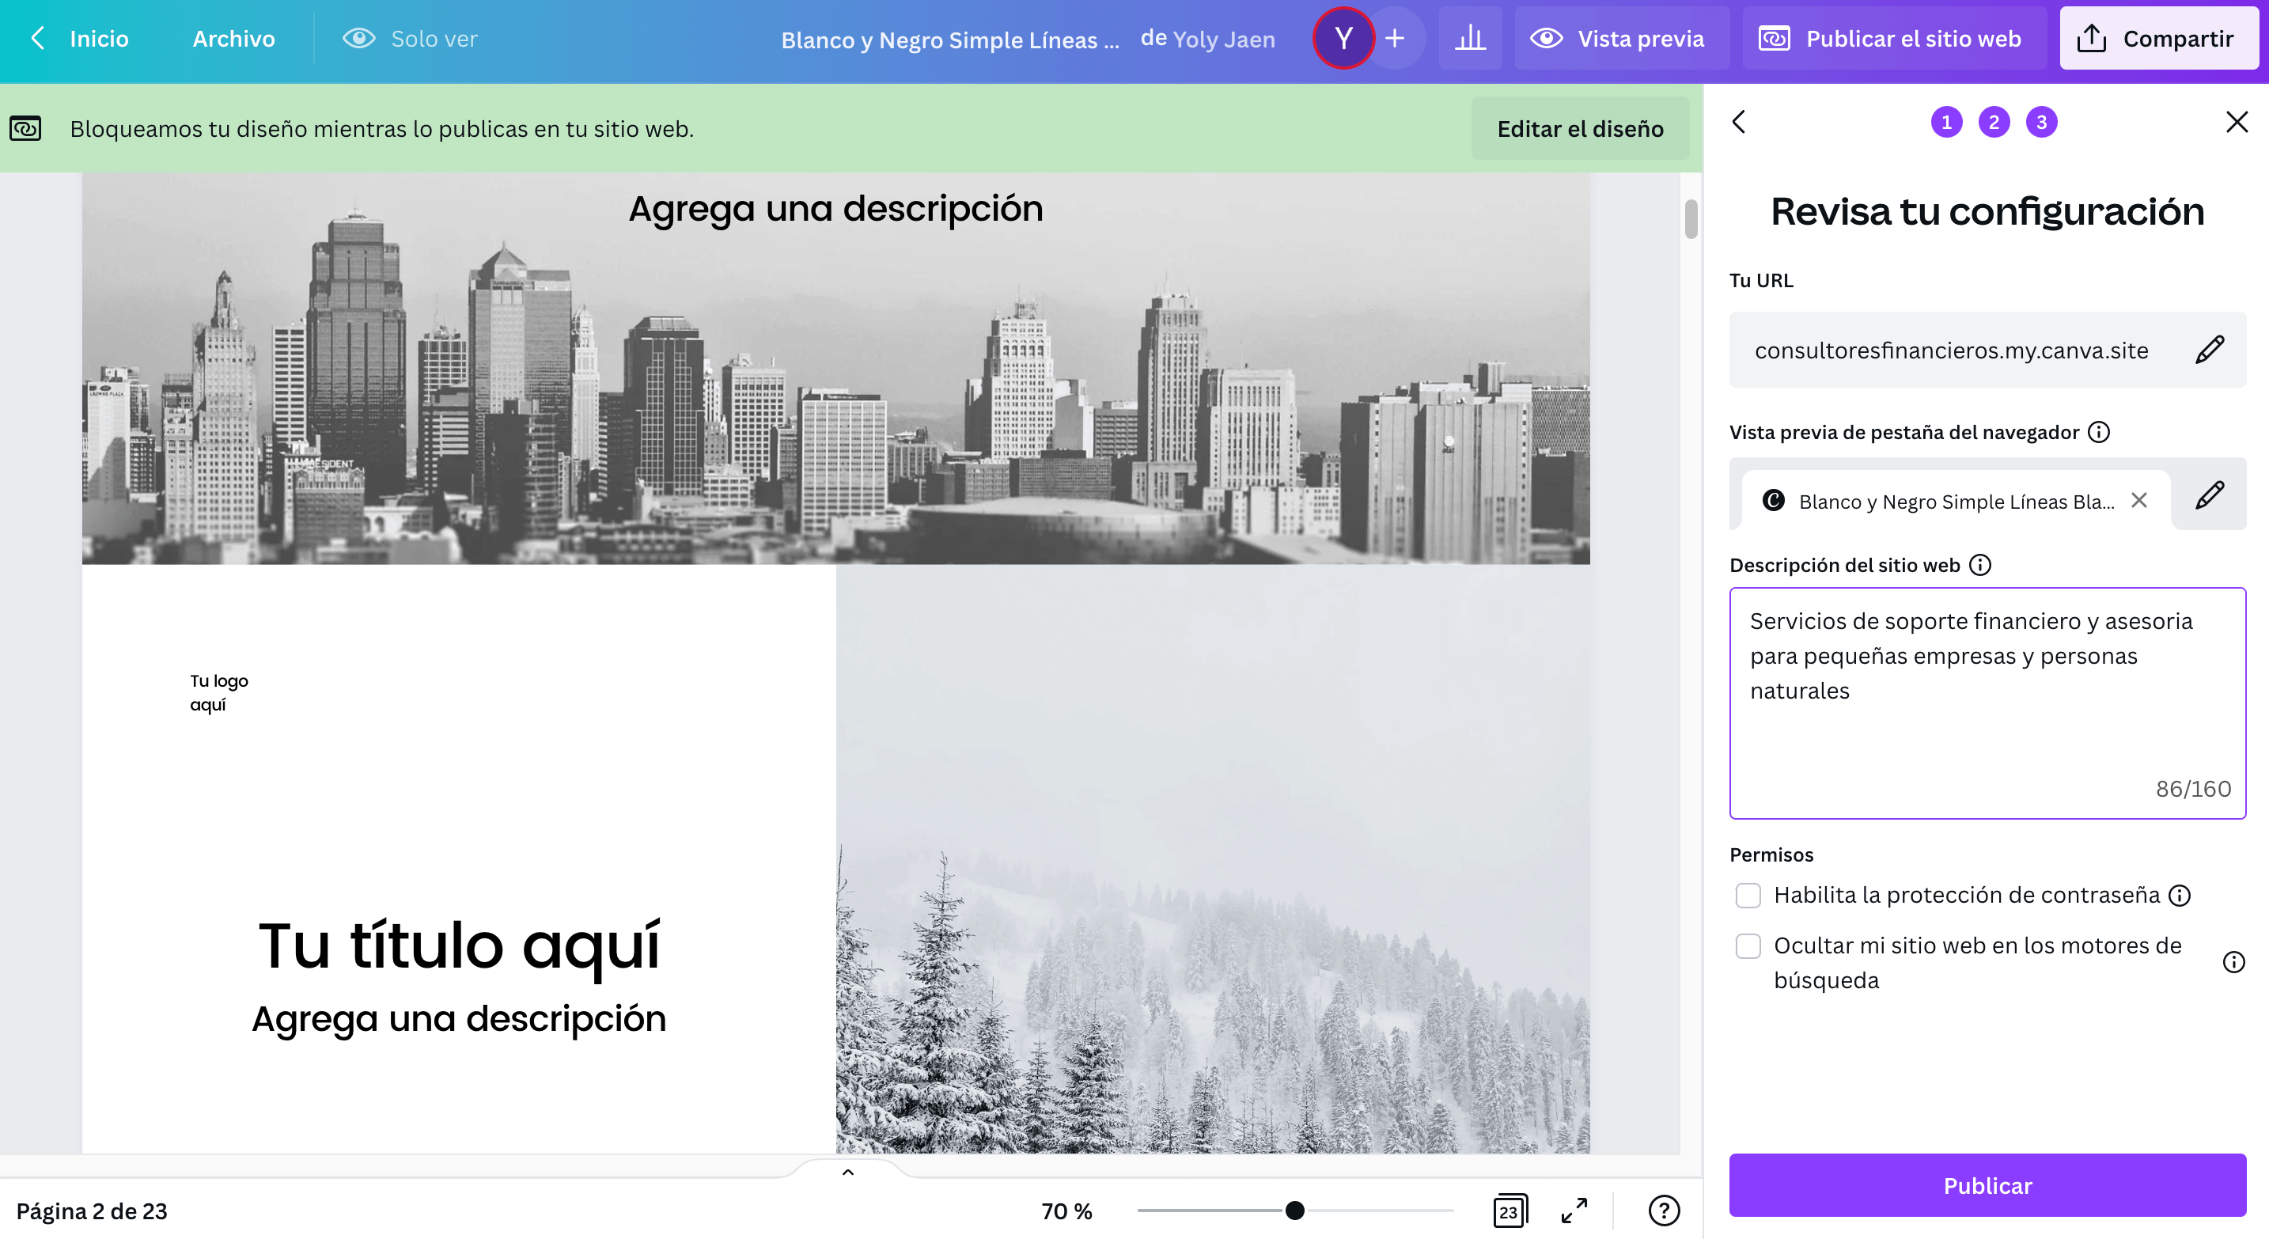Click the consultoresfinancieros.my.canva.site URL field
Viewport: 2269px width, 1239px height.
(1987, 350)
